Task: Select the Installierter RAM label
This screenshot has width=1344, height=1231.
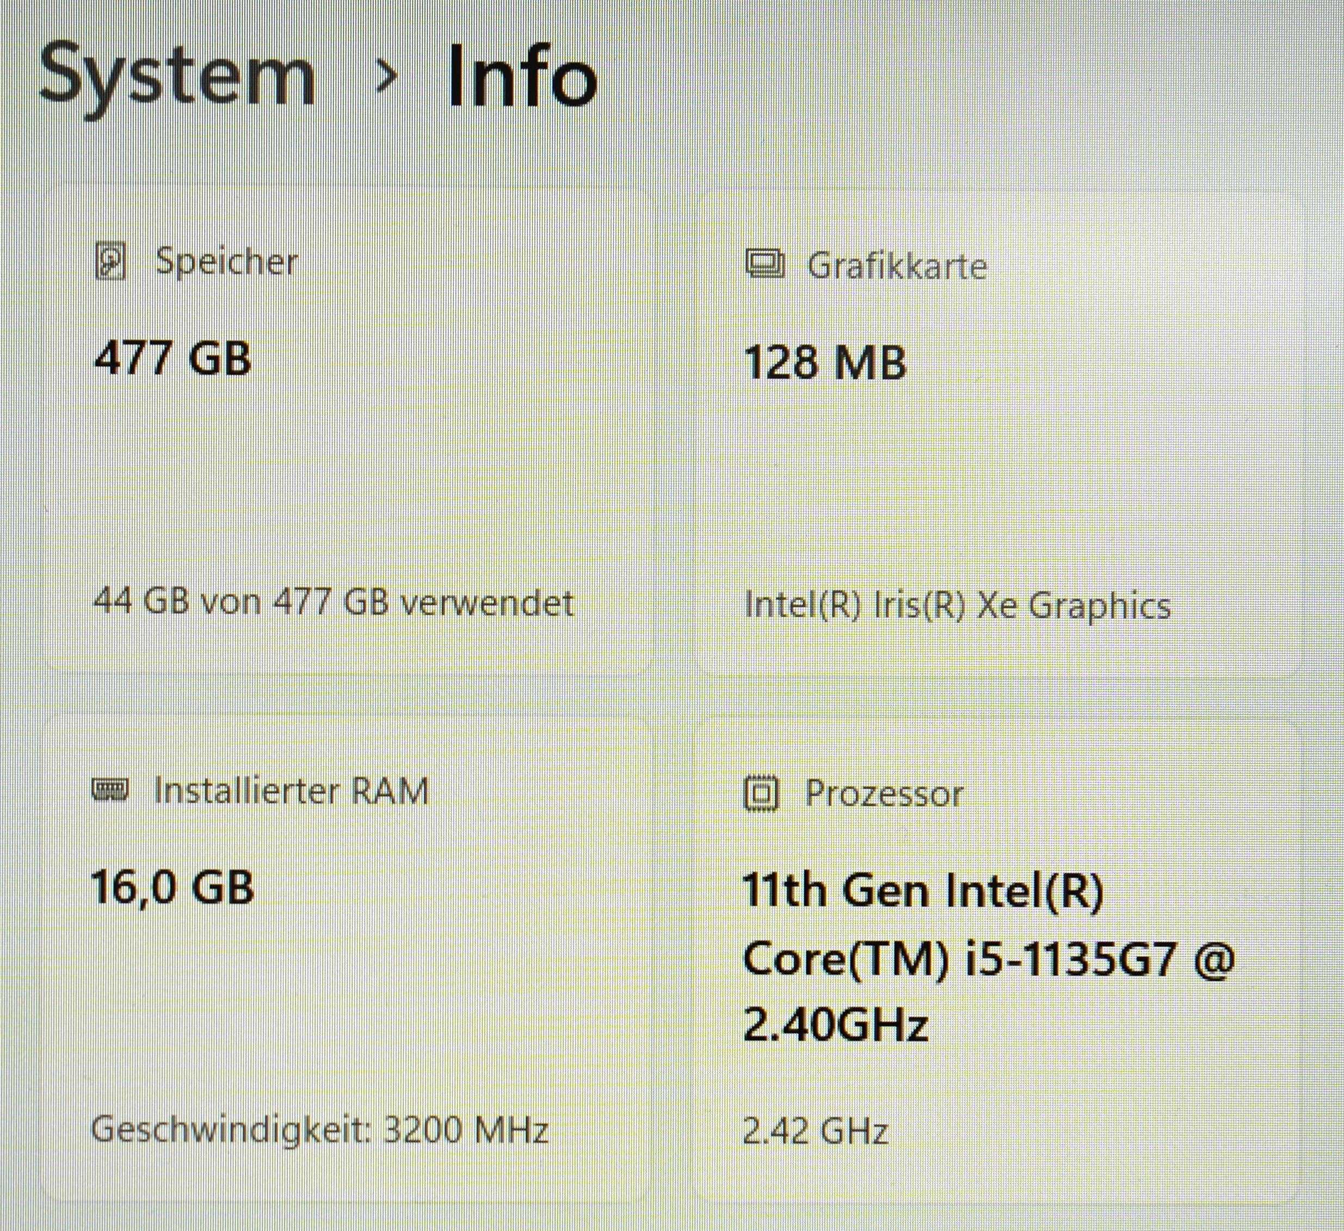Action: [291, 791]
